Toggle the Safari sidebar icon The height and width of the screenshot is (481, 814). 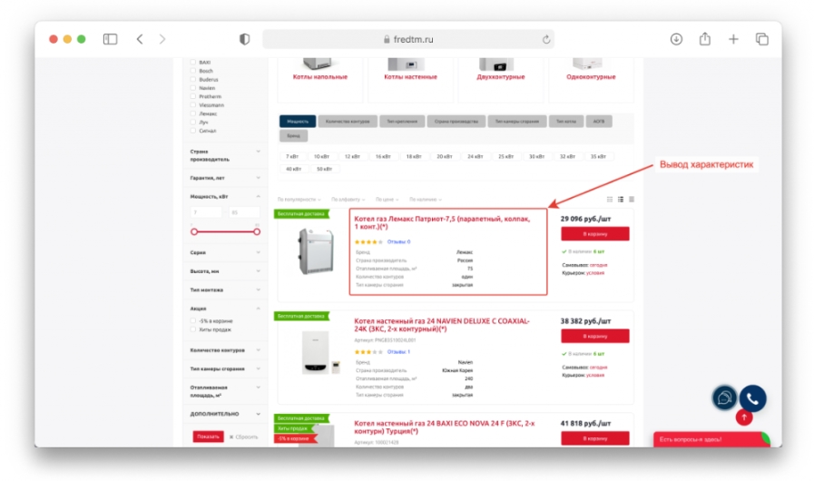click(x=110, y=39)
